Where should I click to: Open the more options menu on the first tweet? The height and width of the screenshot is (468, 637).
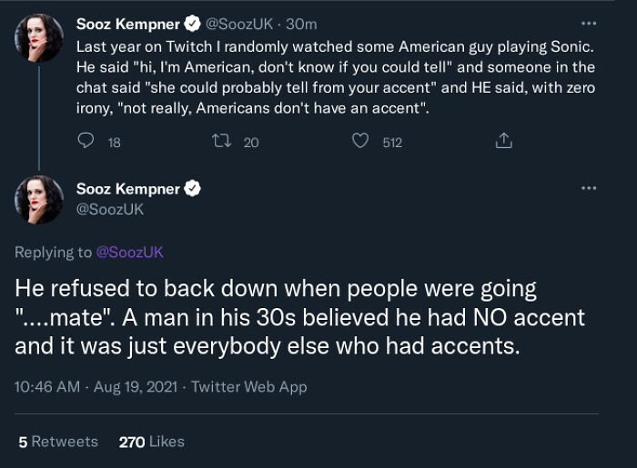[589, 23]
